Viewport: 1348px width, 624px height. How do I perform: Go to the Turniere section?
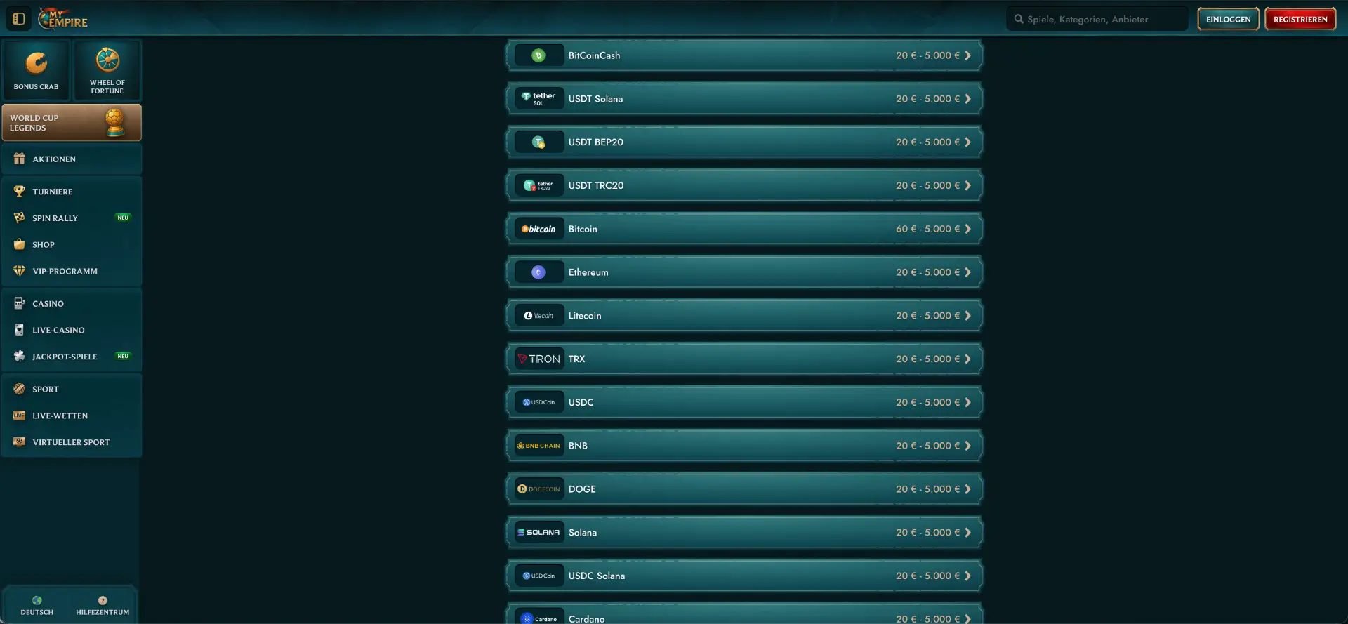click(72, 192)
